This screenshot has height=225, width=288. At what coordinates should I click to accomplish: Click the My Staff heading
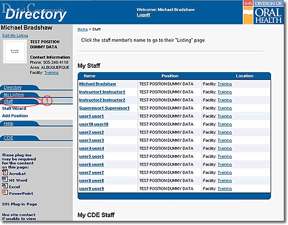[89, 66]
